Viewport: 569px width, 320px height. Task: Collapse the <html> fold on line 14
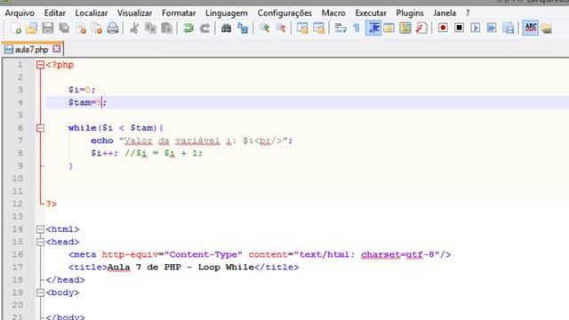click(40, 229)
